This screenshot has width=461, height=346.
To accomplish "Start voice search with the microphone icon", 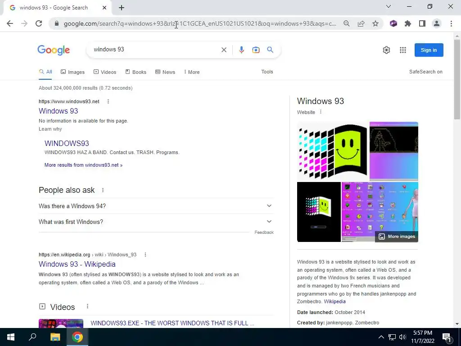I will point(241,50).
